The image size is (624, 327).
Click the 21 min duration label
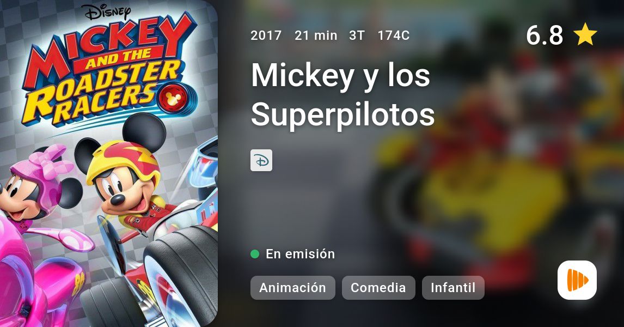316,35
